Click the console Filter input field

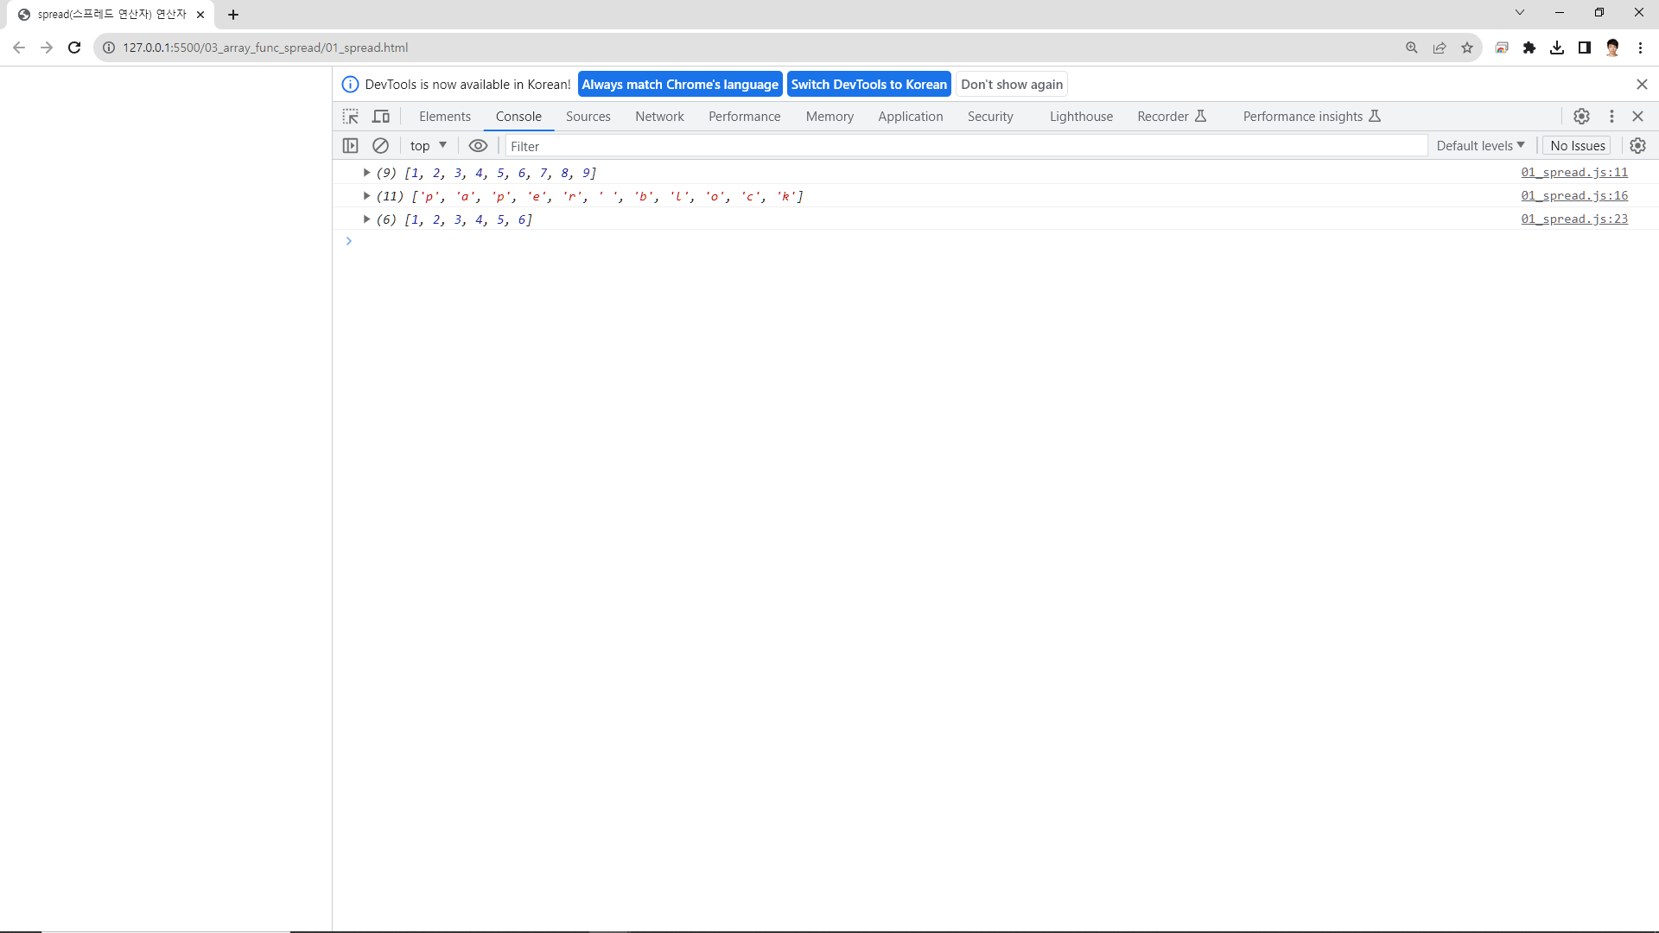[x=963, y=146]
